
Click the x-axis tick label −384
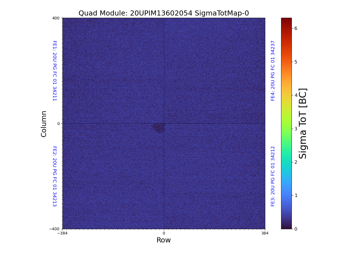pos(62,233)
